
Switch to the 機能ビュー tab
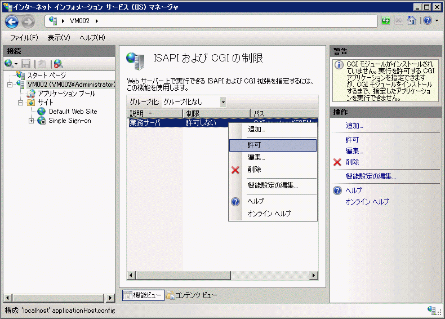point(143,295)
